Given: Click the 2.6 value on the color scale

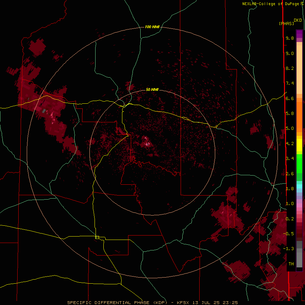Looking at the screenshot, I should (290, 174).
